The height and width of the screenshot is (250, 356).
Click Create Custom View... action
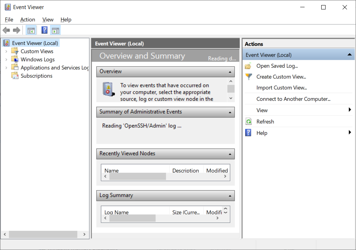[281, 77]
